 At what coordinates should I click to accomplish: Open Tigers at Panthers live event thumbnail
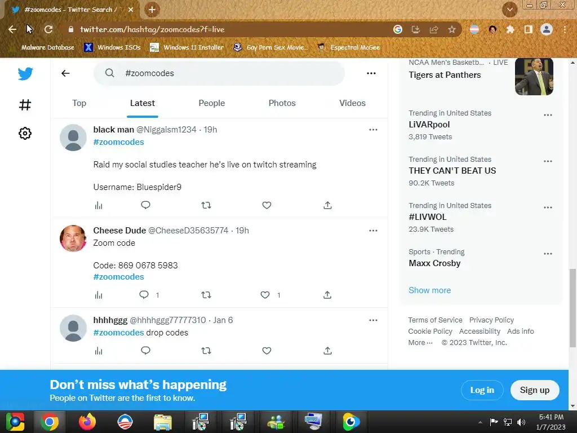point(534,77)
